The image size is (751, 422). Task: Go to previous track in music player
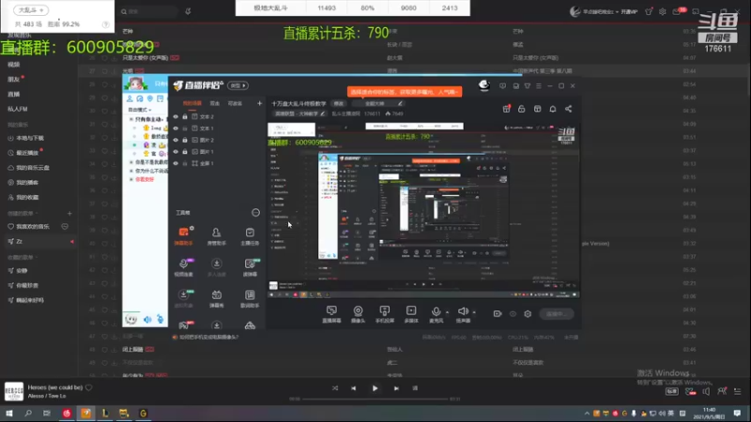point(354,388)
